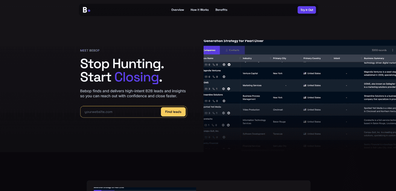The height and width of the screenshot is (191, 396).
Task: Click the phone icon for Spotted Yeti Media
Action: (x=214, y=113)
